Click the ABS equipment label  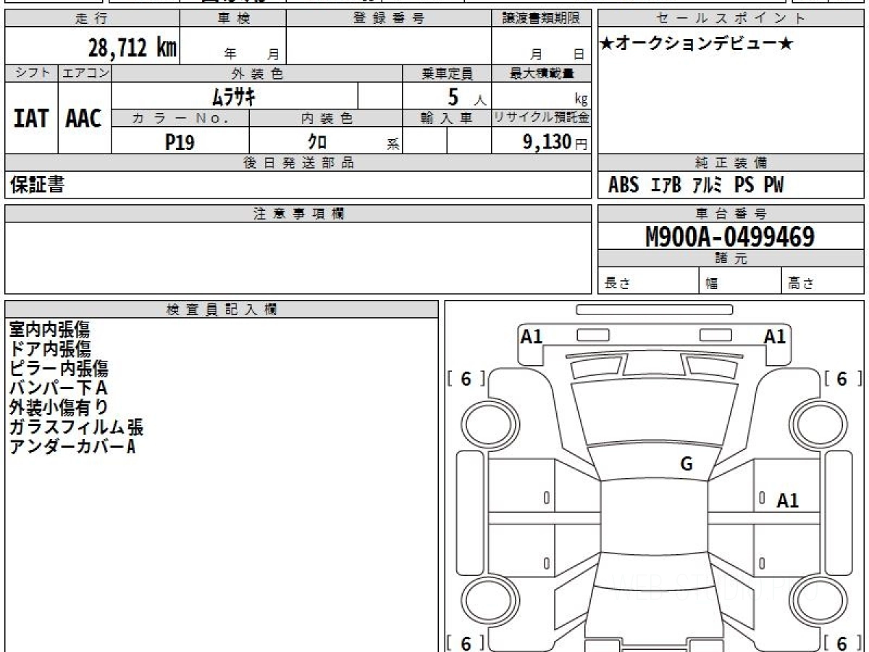(623, 185)
